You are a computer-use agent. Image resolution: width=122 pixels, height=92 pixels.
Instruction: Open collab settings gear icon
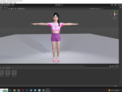[x=112, y=5]
